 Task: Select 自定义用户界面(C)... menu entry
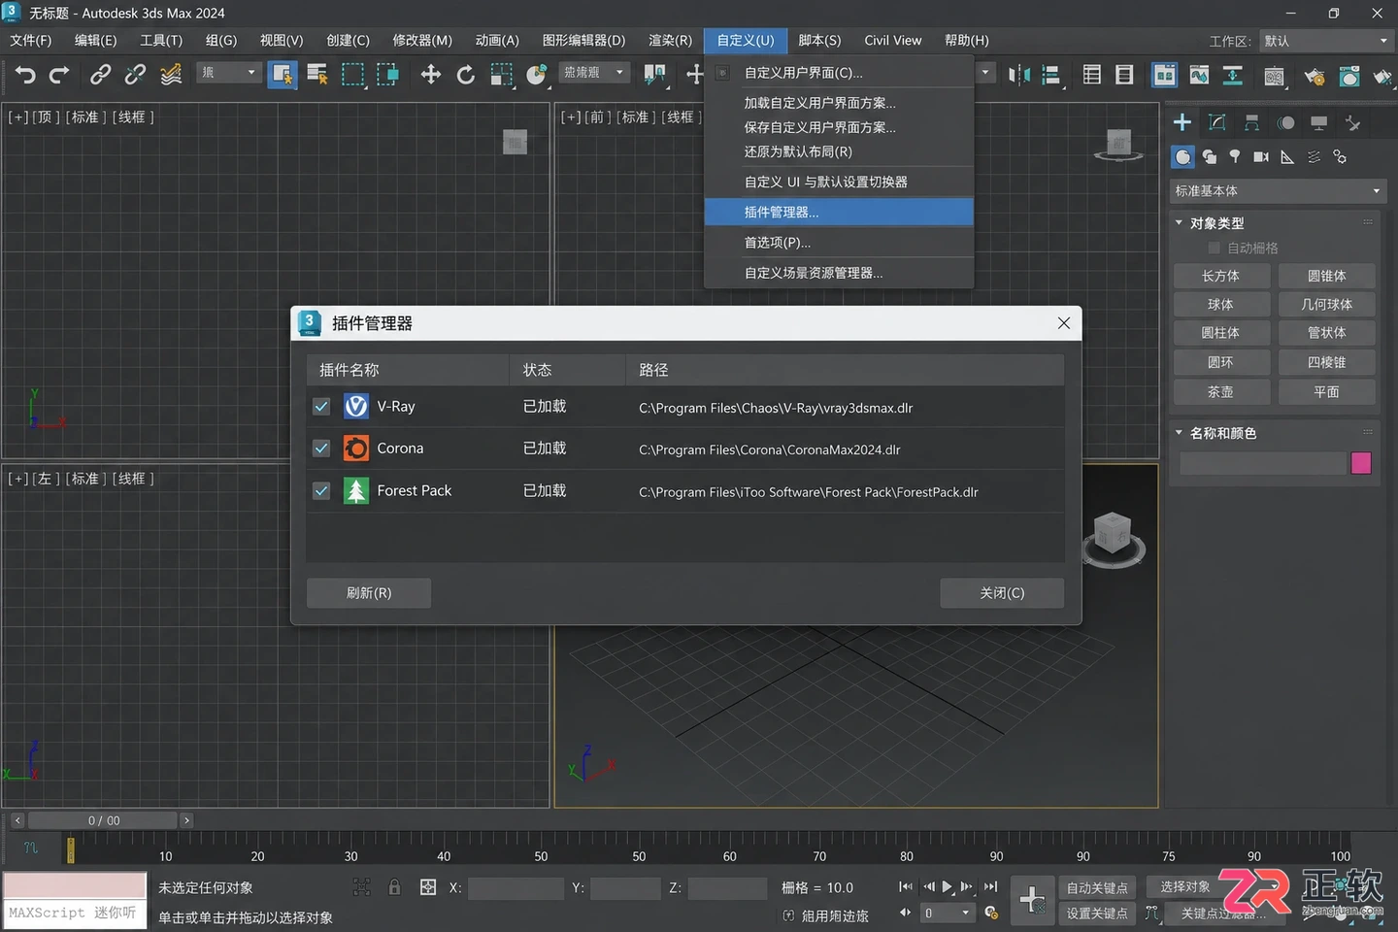839,73
